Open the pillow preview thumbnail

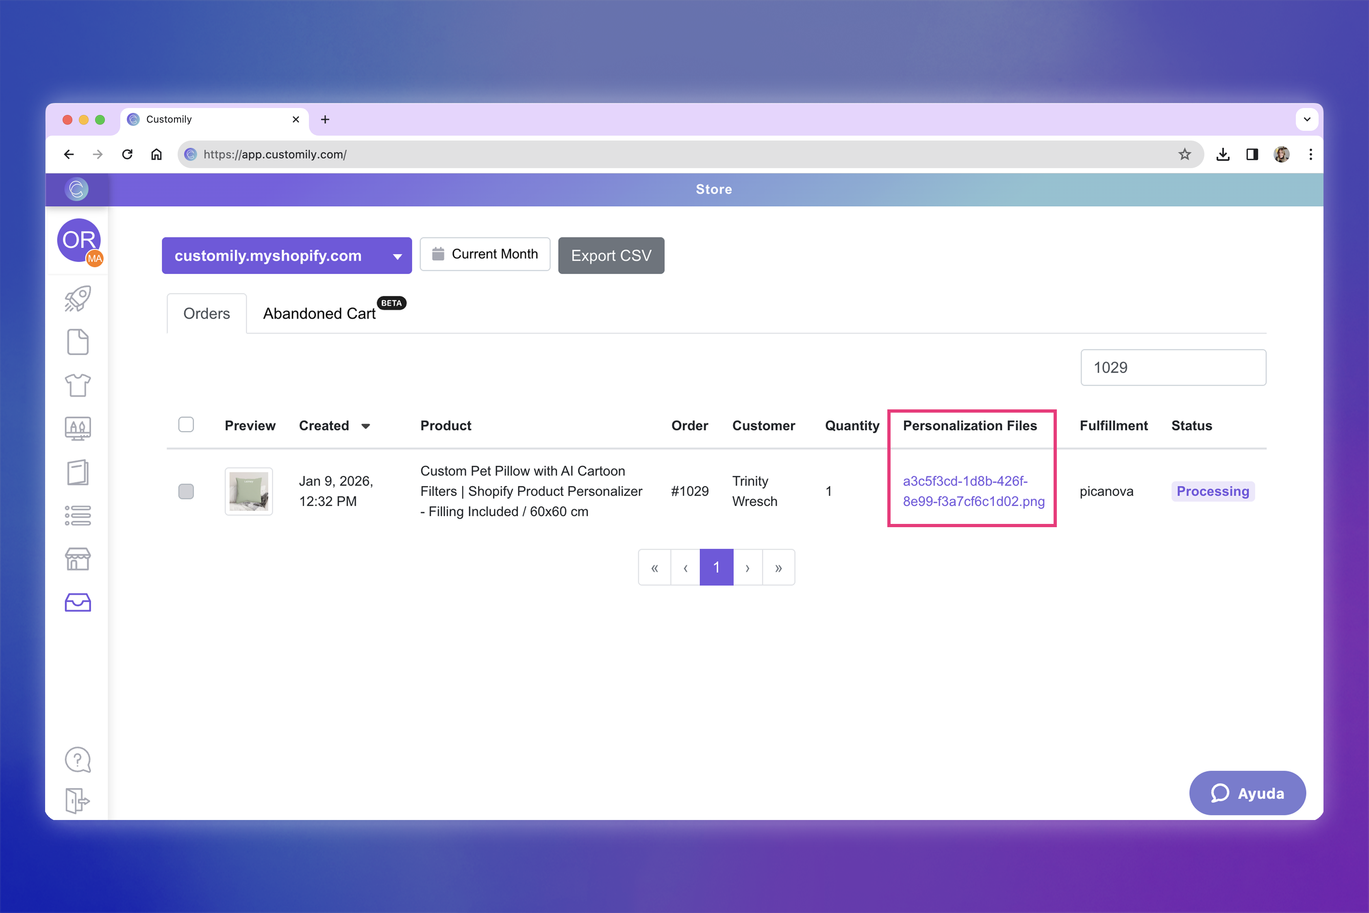249,491
